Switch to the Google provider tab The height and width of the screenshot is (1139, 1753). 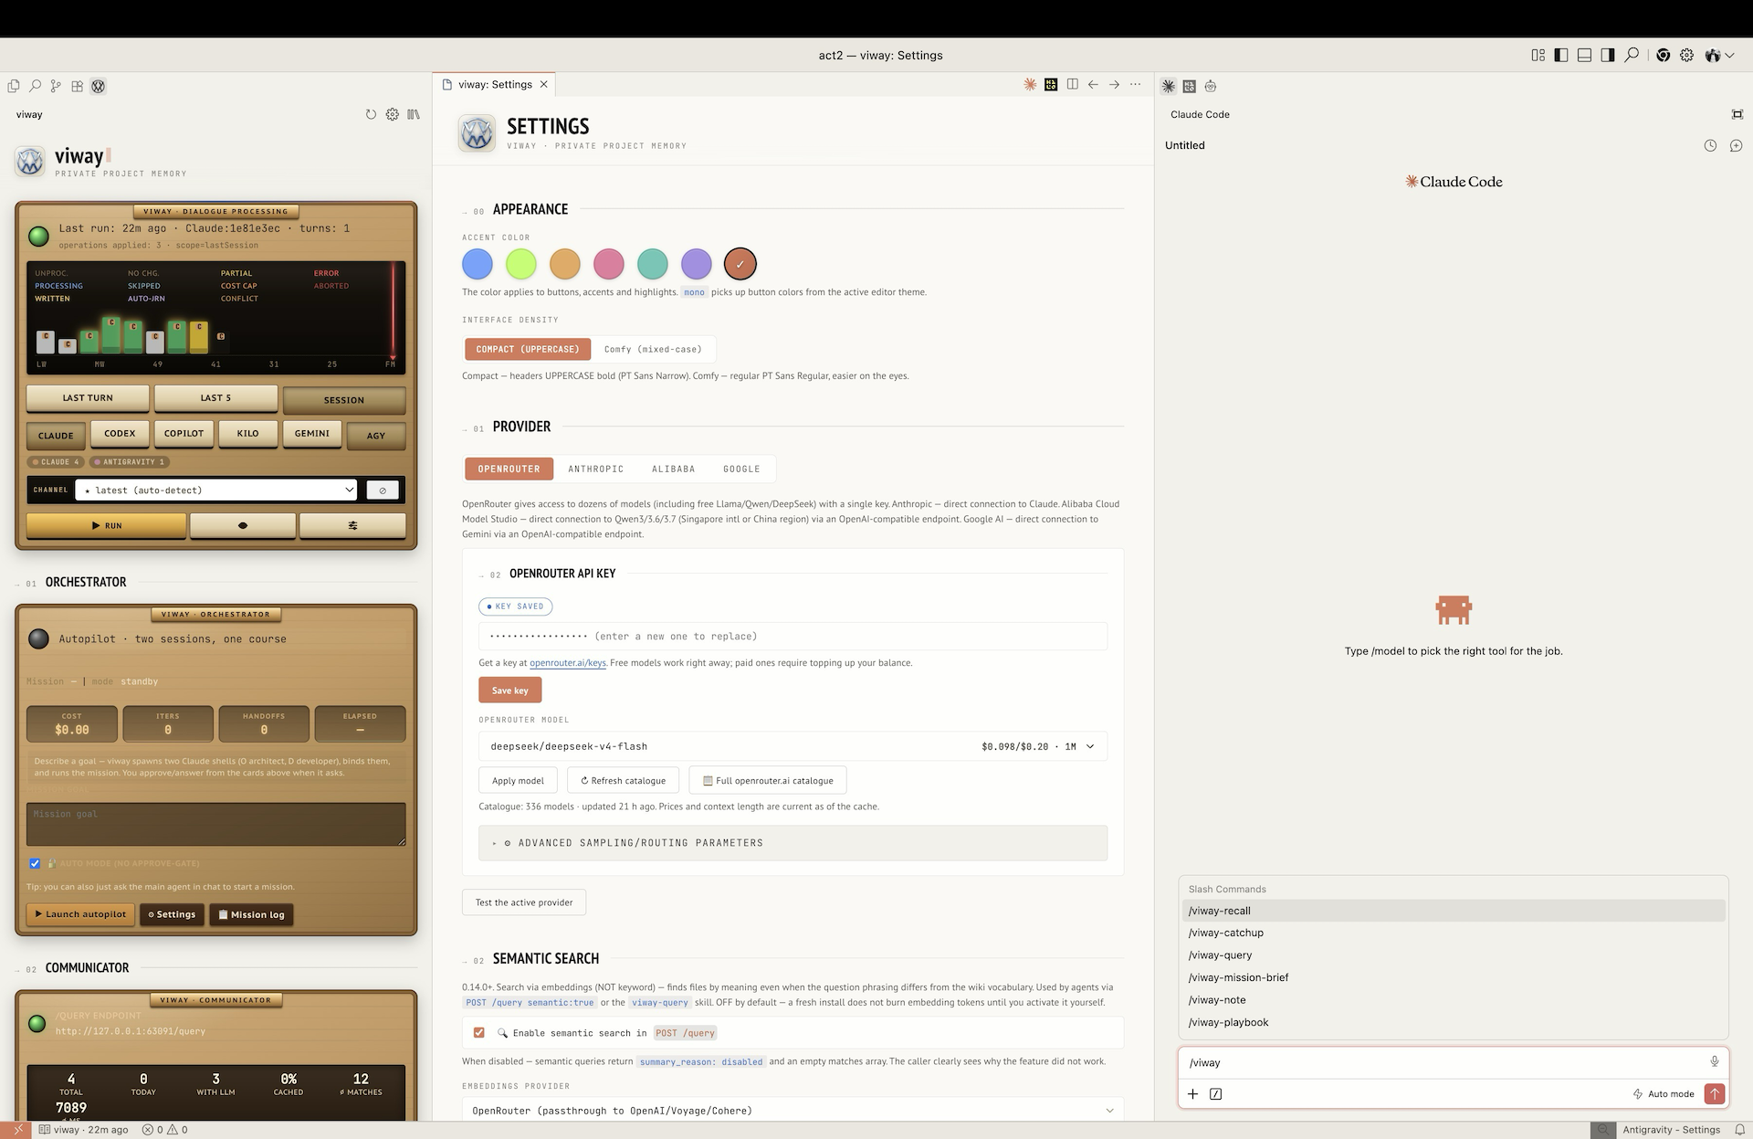tap(741, 469)
